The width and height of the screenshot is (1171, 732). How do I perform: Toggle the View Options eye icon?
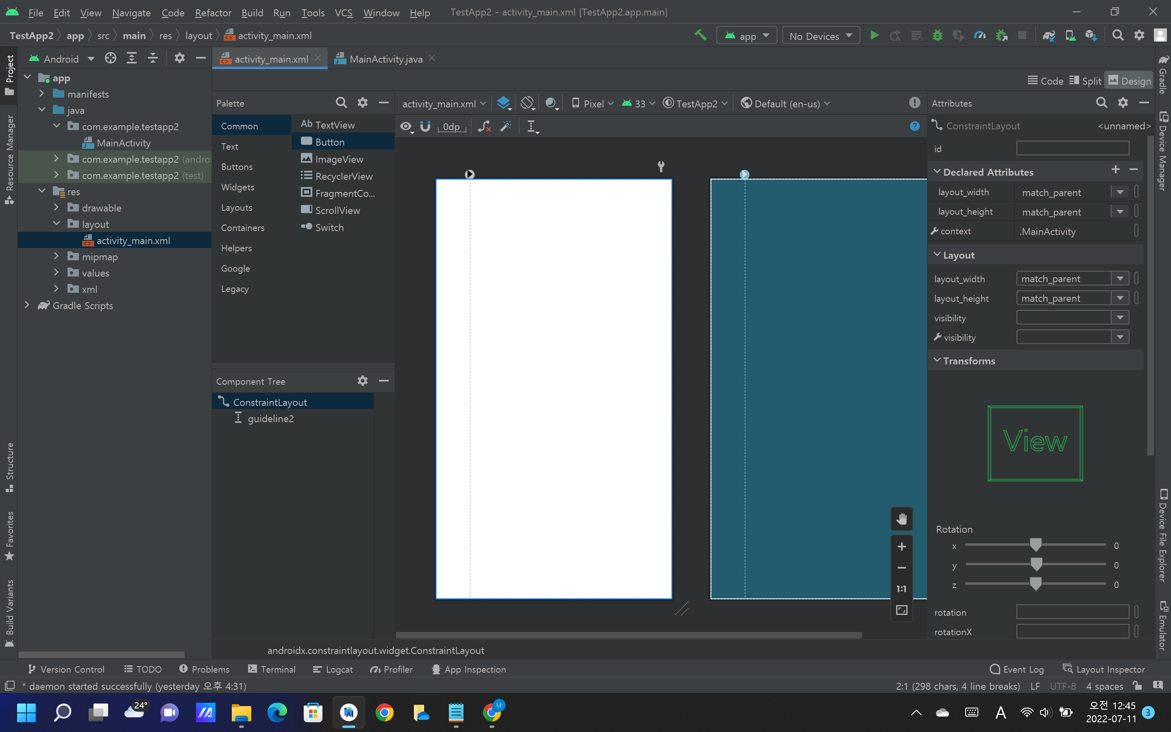coord(406,126)
